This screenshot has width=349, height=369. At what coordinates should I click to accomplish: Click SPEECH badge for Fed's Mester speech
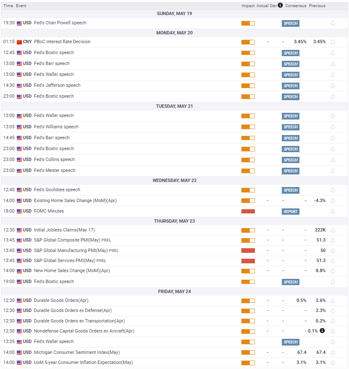(290, 171)
